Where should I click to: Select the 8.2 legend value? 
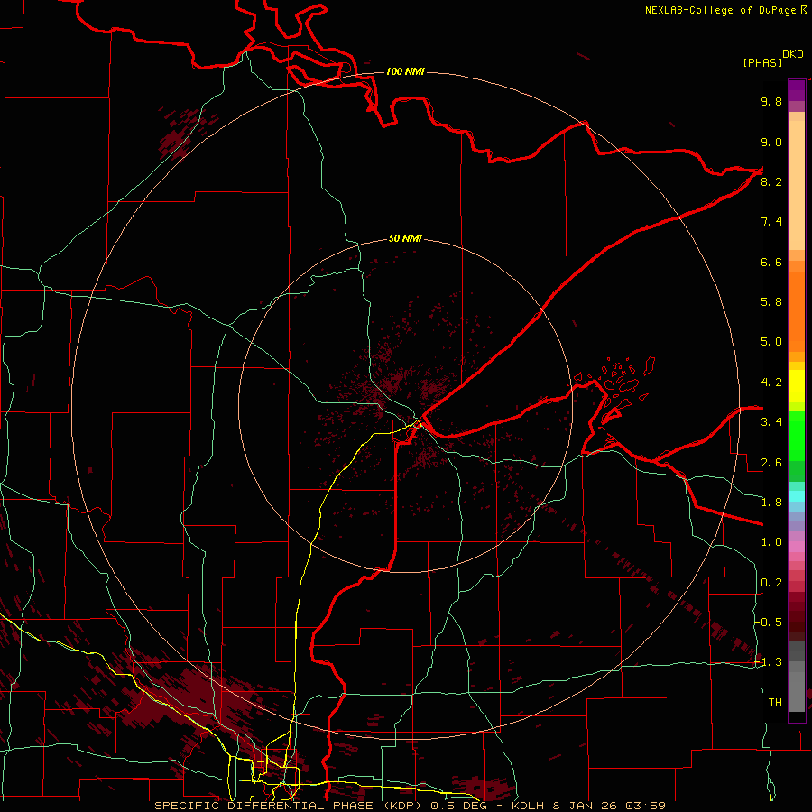point(771,181)
